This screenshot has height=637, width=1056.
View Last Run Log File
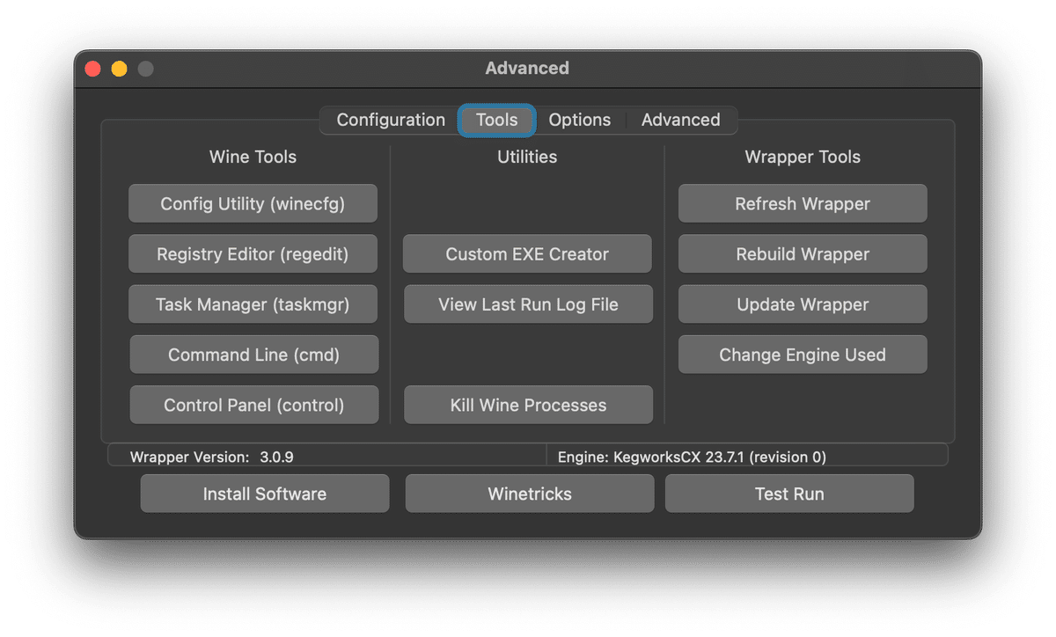(528, 304)
